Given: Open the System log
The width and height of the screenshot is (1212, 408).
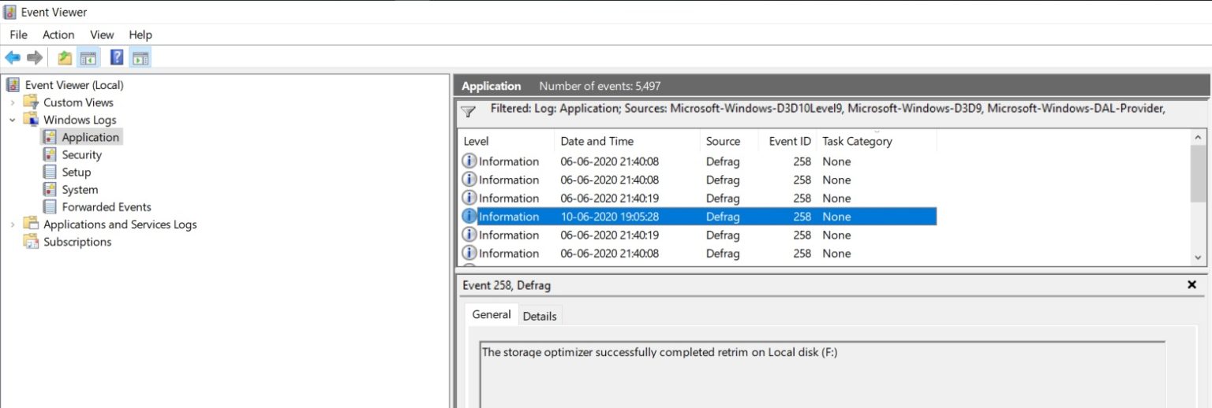Looking at the screenshot, I should [x=80, y=190].
